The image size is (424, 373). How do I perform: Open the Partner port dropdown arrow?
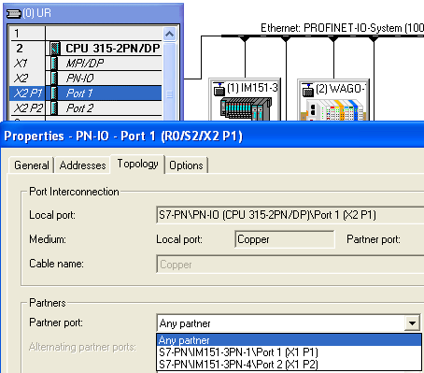(412, 323)
